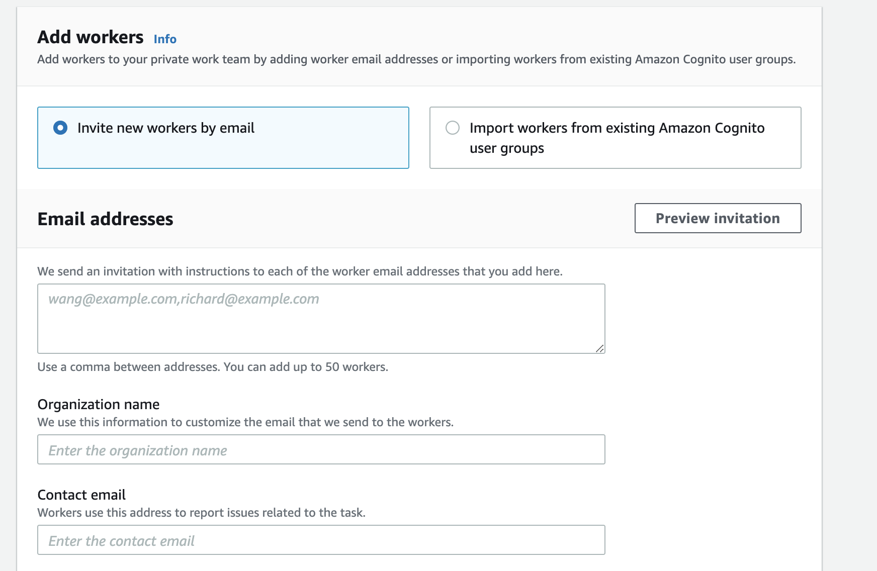Click into the contact email field
Image resolution: width=877 pixels, height=571 pixels.
[321, 540]
